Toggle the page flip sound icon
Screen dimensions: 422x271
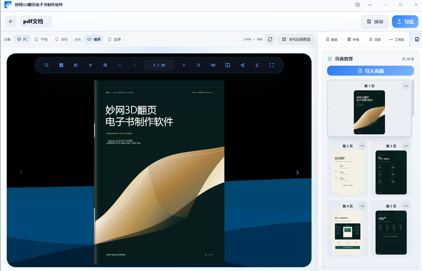pyautogui.click(x=213, y=65)
